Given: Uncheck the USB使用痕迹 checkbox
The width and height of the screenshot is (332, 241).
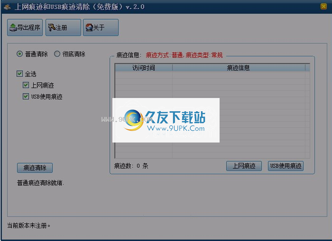Looking at the screenshot, I should (x=26, y=97).
